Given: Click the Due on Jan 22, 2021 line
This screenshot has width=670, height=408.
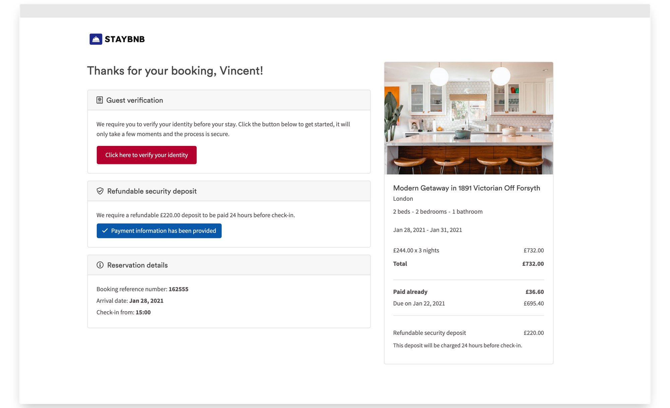Looking at the screenshot, I should click(419, 304).
